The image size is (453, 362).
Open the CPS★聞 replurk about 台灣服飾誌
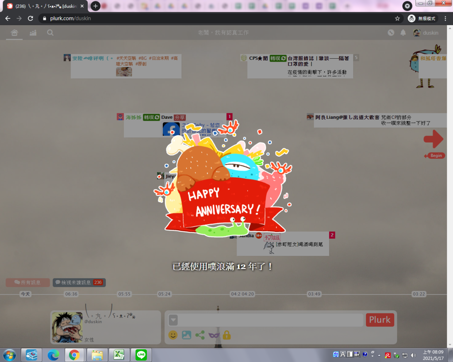tap(300, 66)
